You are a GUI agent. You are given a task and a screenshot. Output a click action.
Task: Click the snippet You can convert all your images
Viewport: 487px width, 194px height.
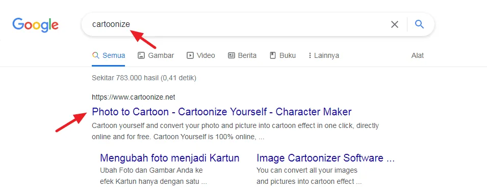[x=309, y=176]
